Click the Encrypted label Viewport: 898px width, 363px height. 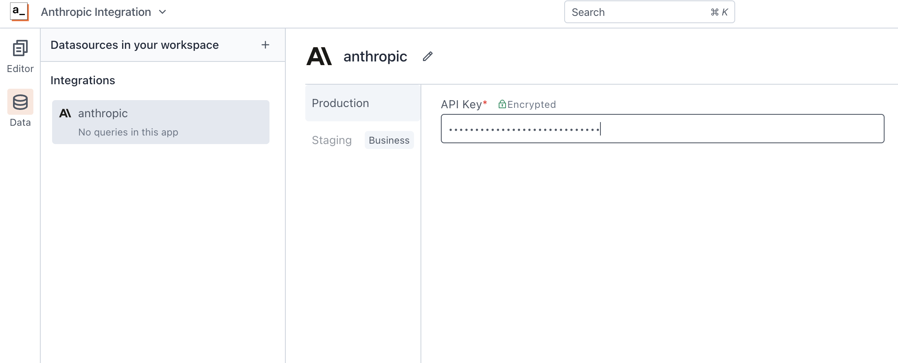pos(532,104)
